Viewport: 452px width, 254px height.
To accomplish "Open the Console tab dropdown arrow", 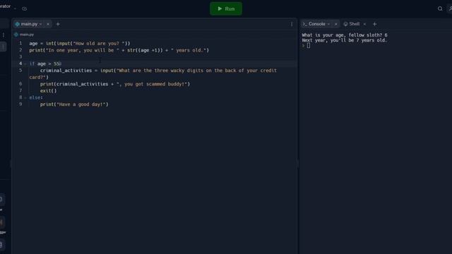I will [328, 24].
